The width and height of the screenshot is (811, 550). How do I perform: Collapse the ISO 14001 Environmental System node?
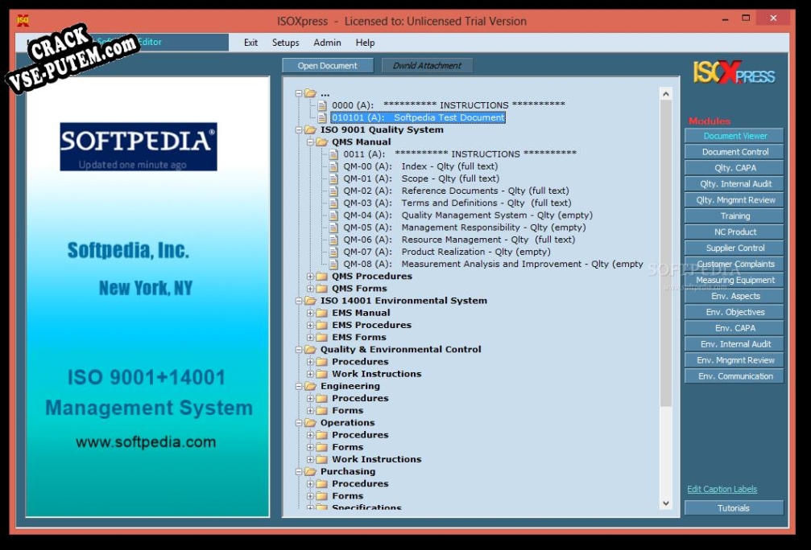click(x=299, y=301)
